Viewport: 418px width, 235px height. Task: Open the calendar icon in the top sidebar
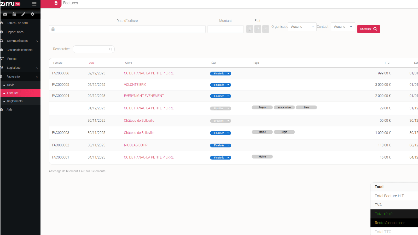pos(14,14)
